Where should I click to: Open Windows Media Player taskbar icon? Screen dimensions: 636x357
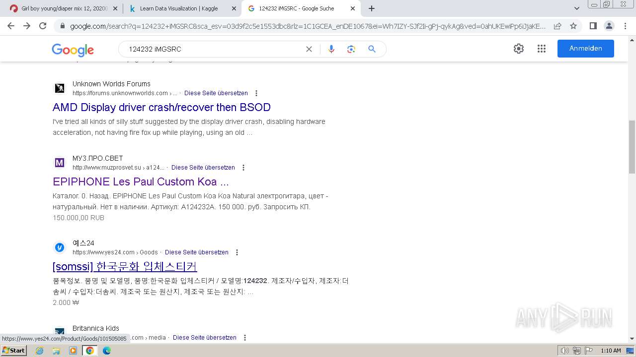point(73,351)
